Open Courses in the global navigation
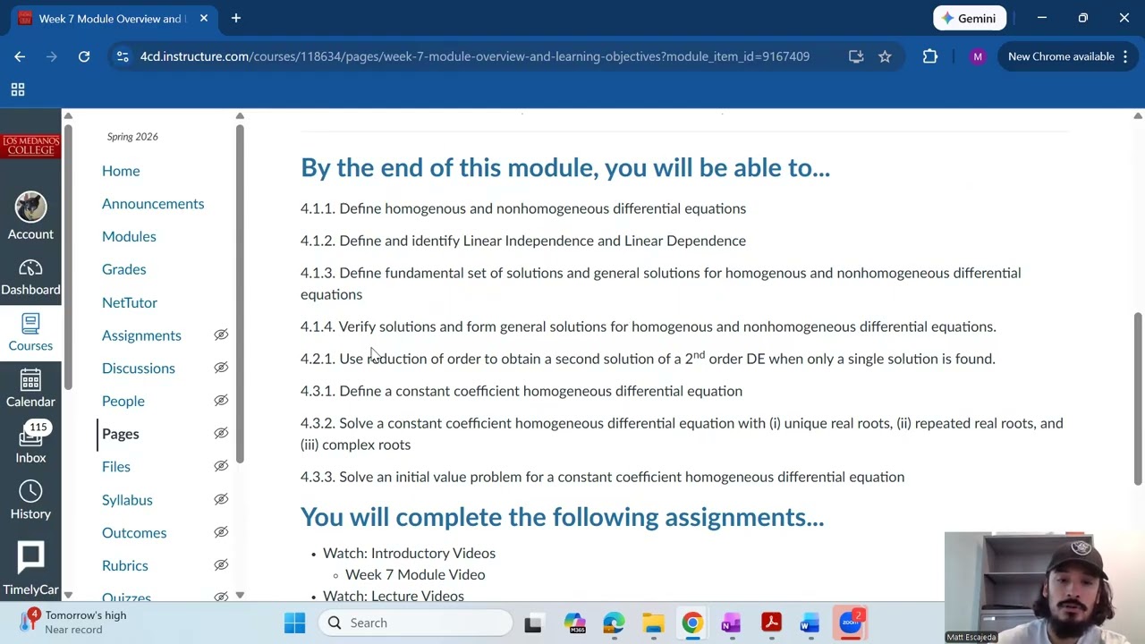 pyautogui.click(x=30, y=333)
